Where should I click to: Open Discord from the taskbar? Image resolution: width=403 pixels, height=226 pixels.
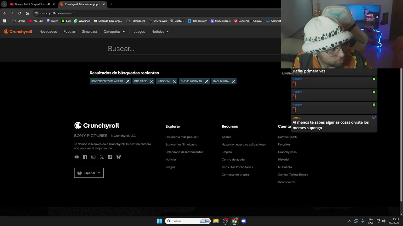(x=243, y=221)
